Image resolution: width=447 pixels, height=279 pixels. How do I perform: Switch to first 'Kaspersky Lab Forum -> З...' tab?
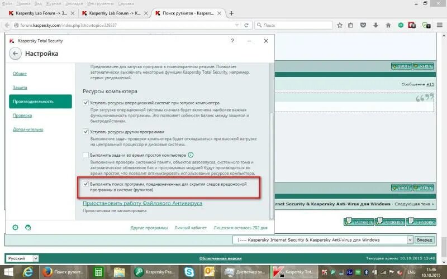click(41, 13)
